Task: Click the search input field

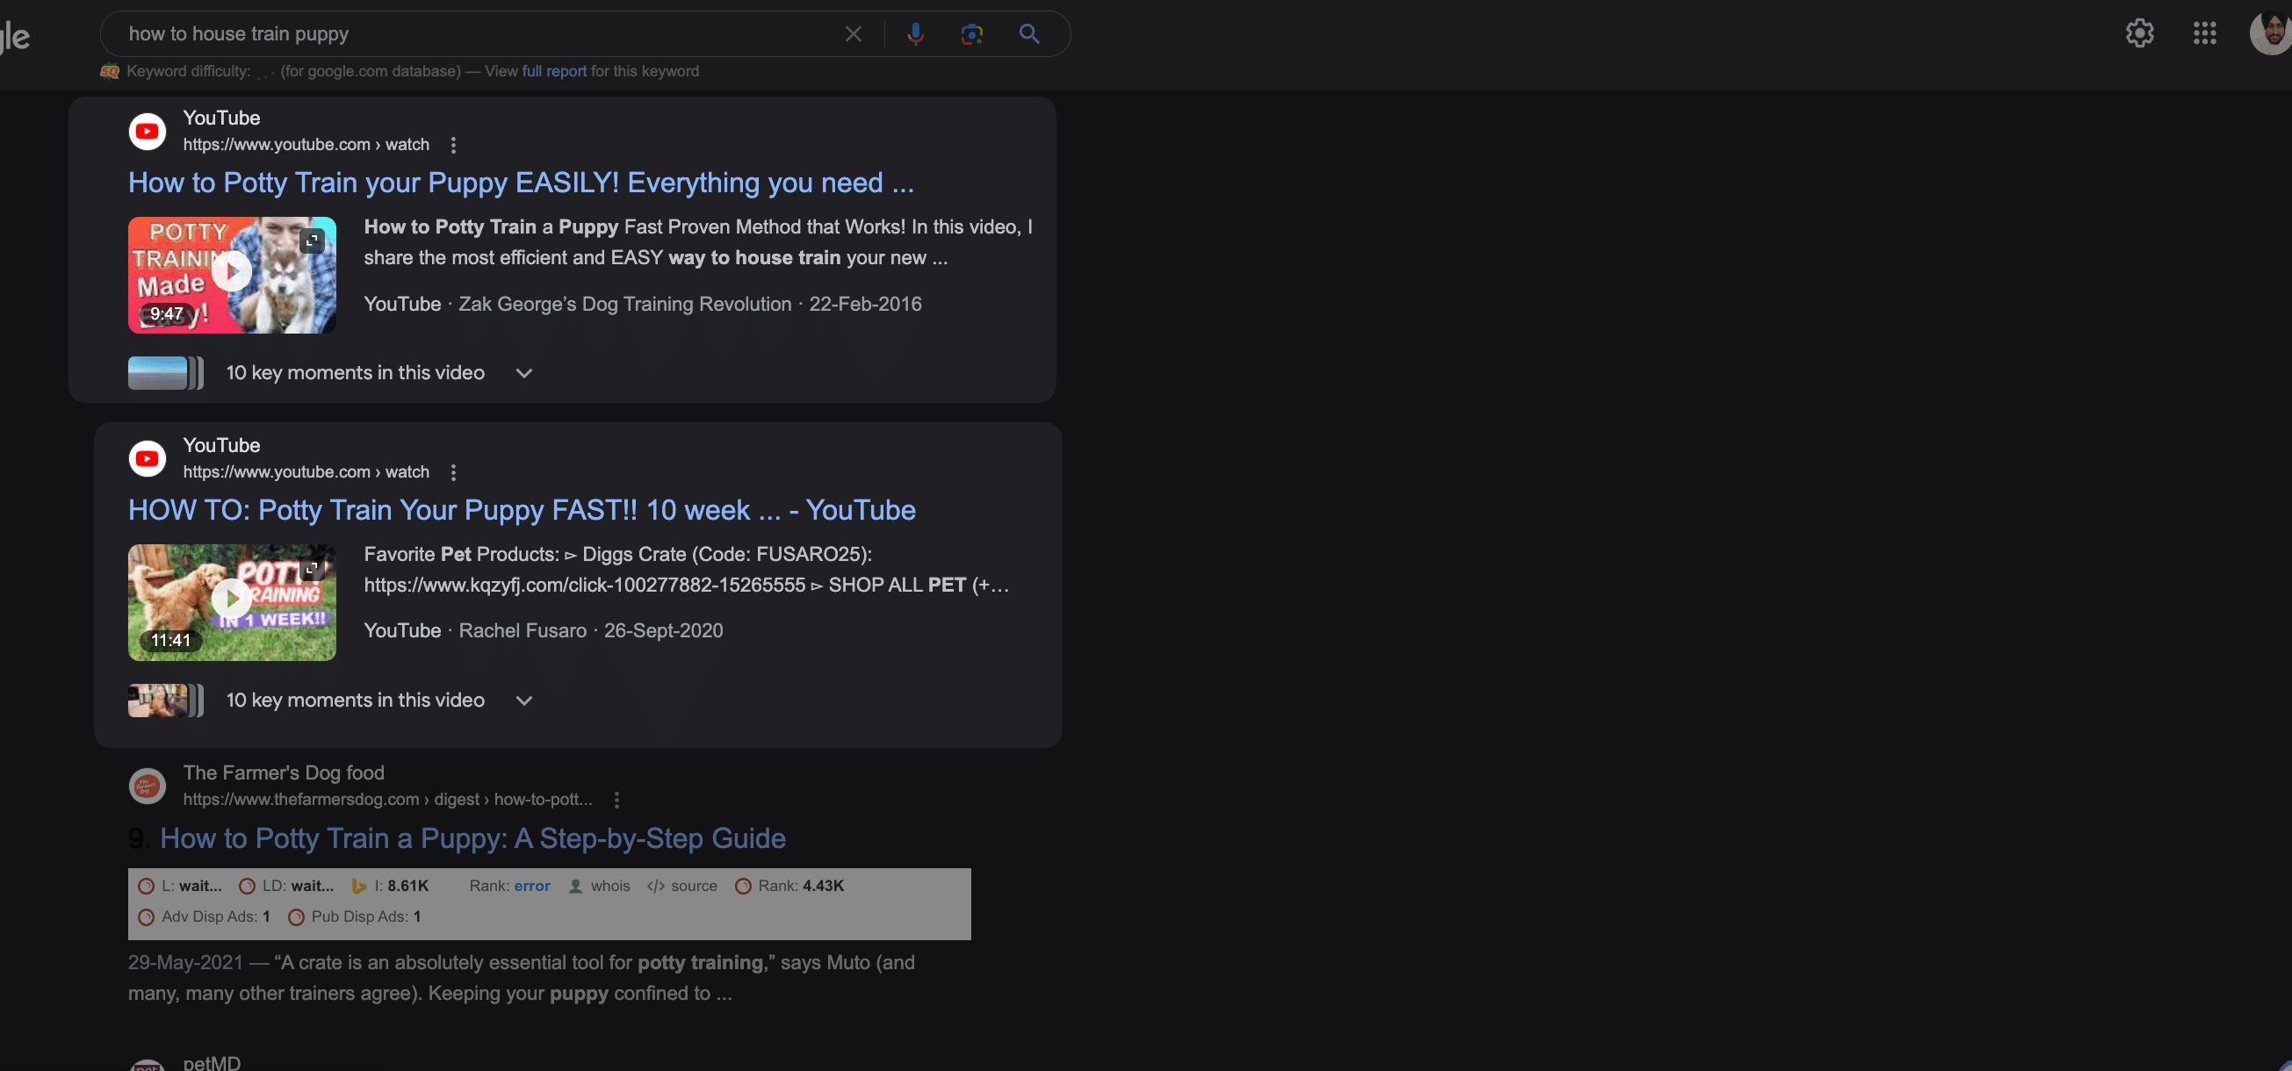Action: pos(482,32)
